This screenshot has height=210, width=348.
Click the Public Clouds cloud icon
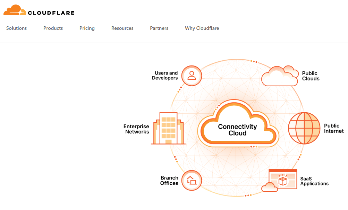pyautogui.click(x=280, y=76)
